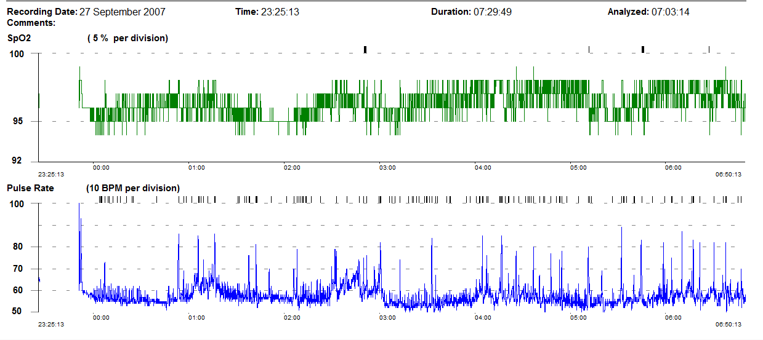
Task: Click "00:00" under the SpO2 chart
Action: coord(101,168)
